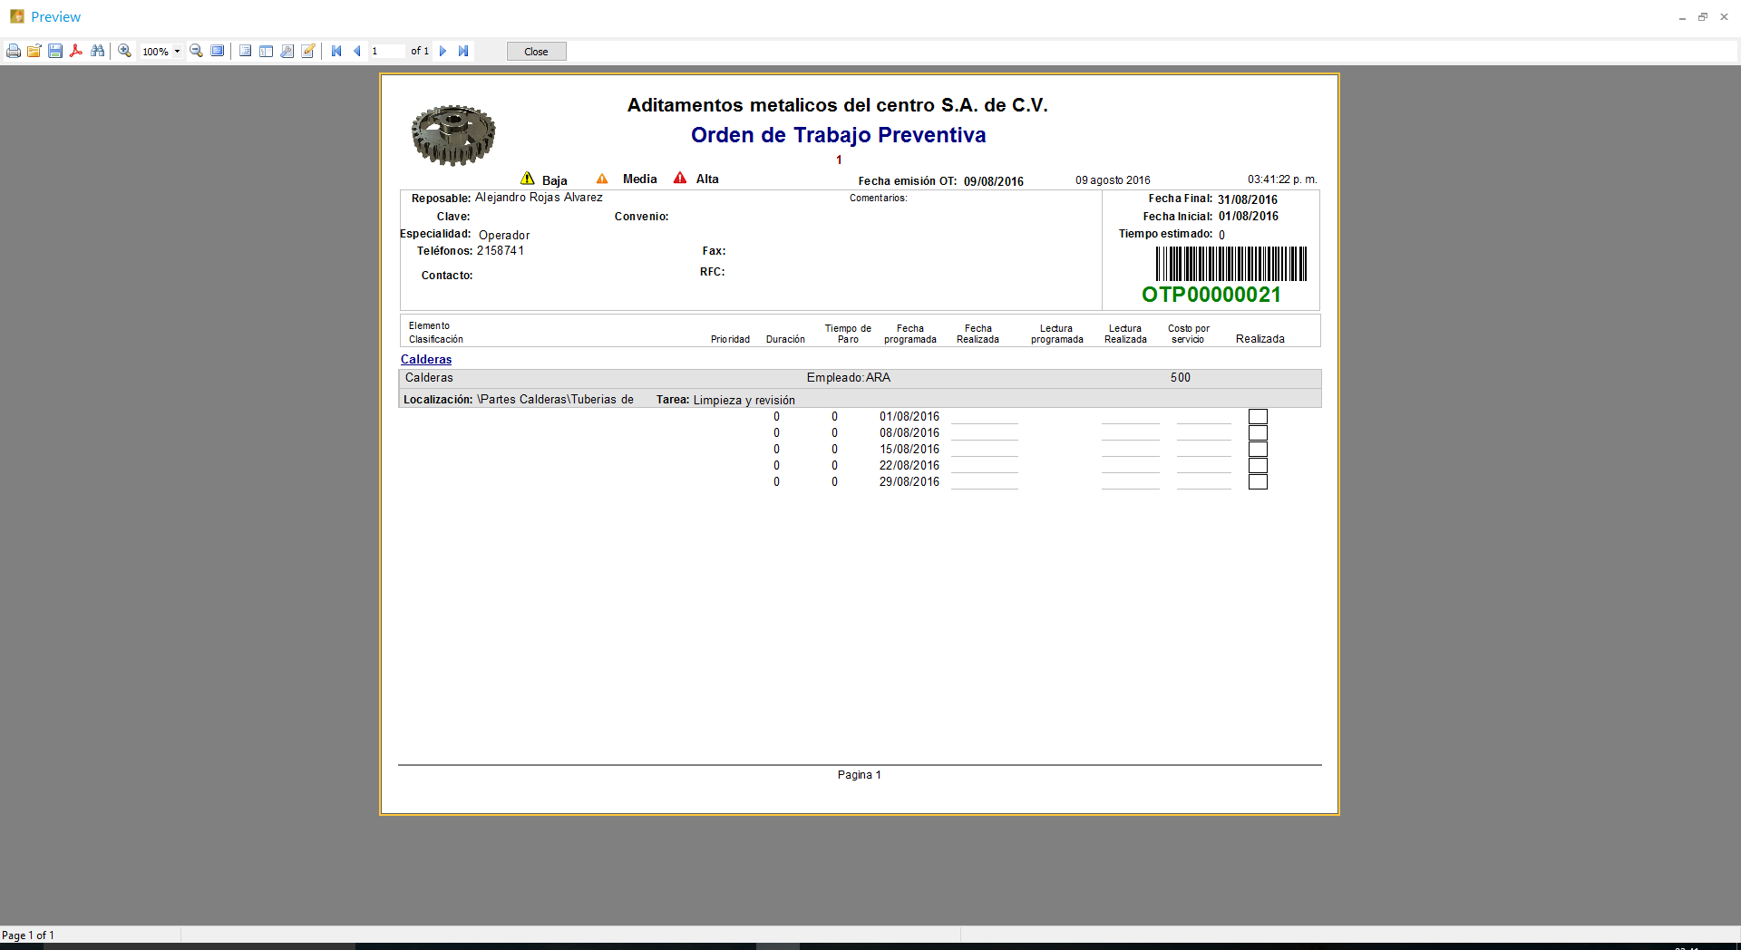Check Realizada box for 15/08/2016
Viewport: 1741px width, 950px height.
click(1258, 450)
